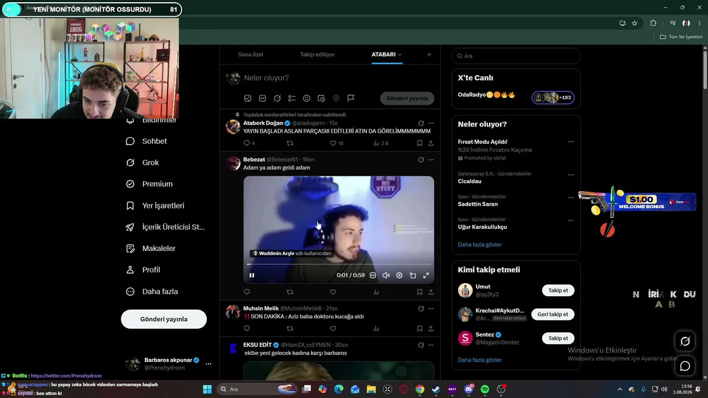This screenshot has width=708, height=398.
Task: Seek on the Bebezat video progress bar
Action: pos(339,264)
